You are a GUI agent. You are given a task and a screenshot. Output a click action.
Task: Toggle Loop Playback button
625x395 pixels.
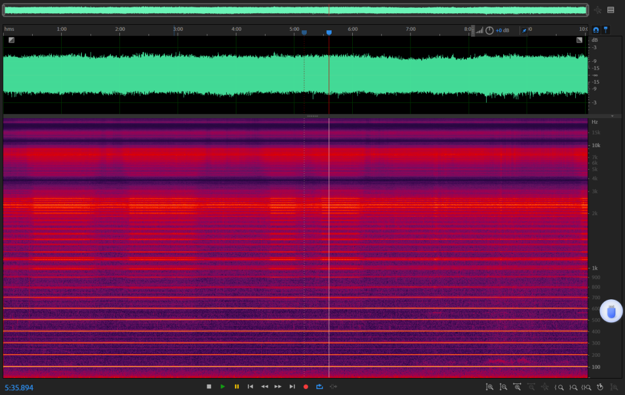319,387
